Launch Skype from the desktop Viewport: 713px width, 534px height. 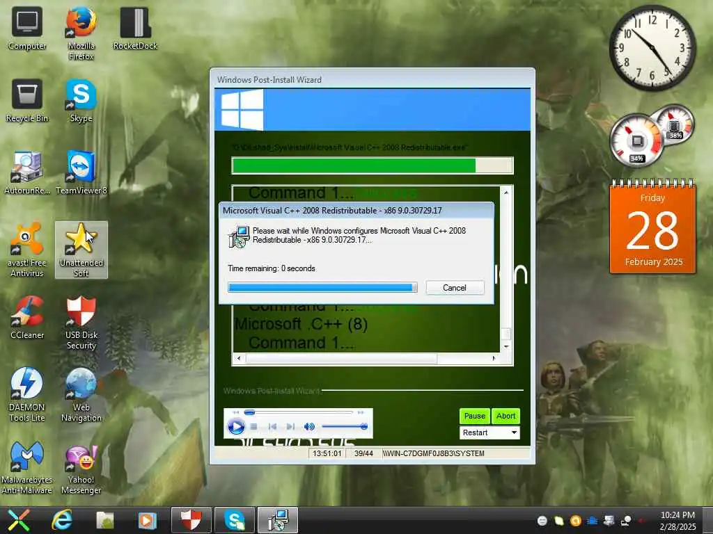pyautogui.click(x=81, y=100)
